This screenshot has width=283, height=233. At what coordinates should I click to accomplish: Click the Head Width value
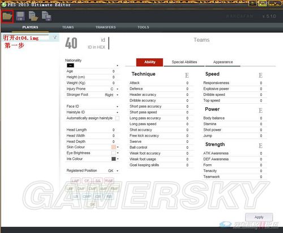(x=113, y=136)
